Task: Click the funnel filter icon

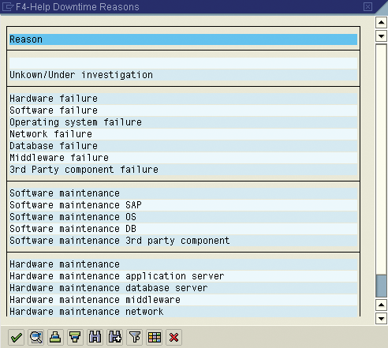Action: pos(135,337)
